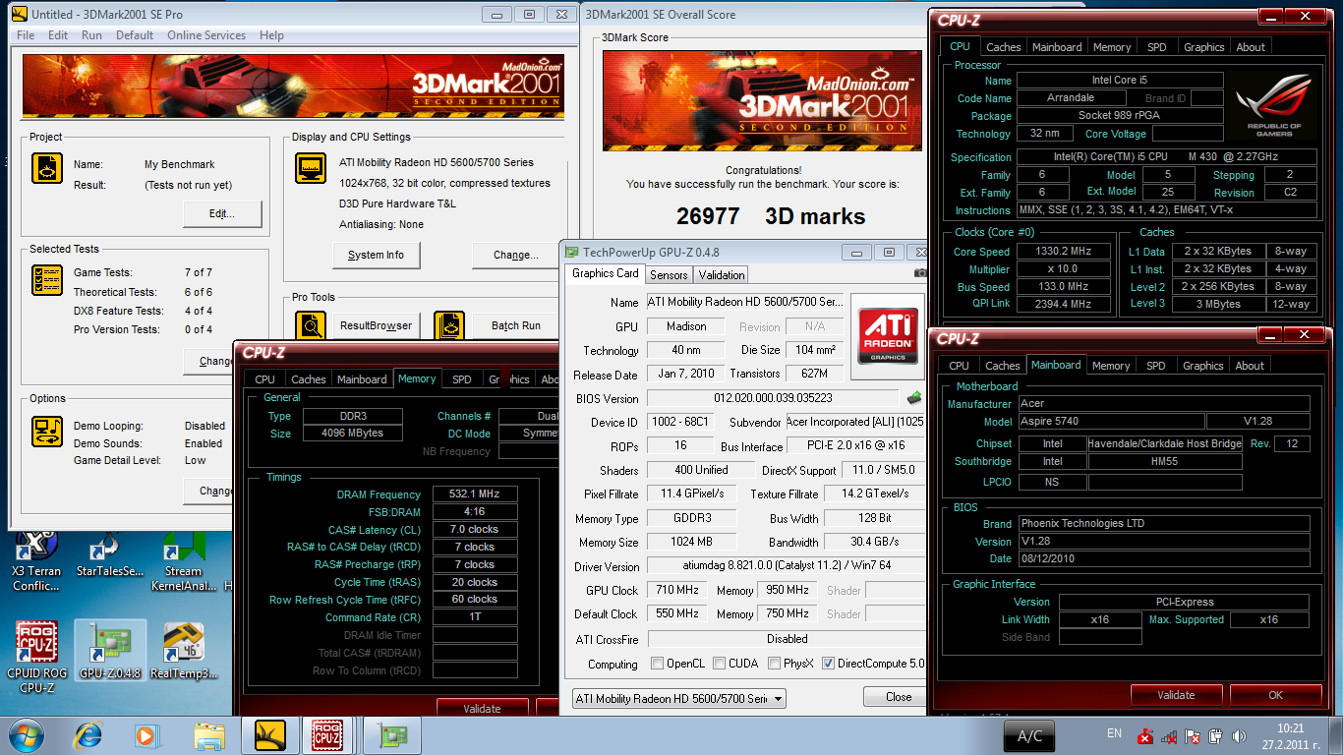Open the File menu in 3DMark
1343x755 pixels.
[26, 35]
